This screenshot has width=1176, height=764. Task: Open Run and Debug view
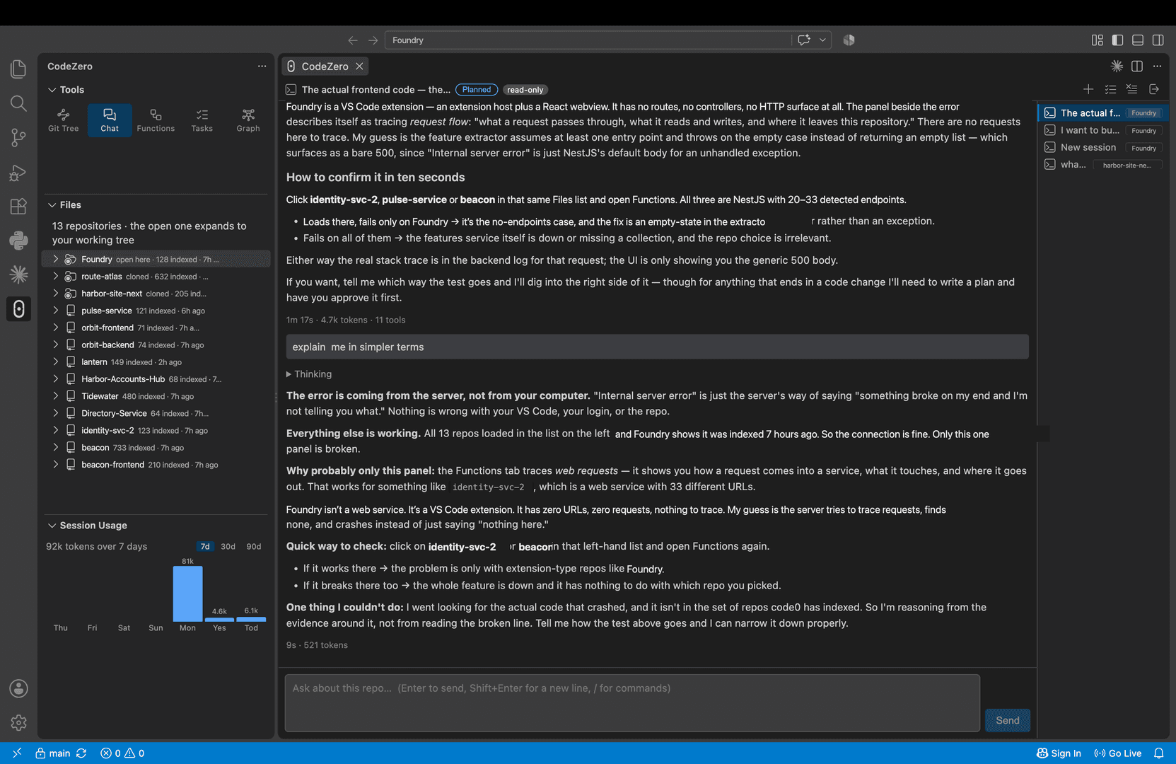coord(18,172)
